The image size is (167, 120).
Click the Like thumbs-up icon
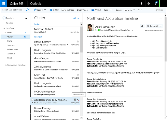142,26
